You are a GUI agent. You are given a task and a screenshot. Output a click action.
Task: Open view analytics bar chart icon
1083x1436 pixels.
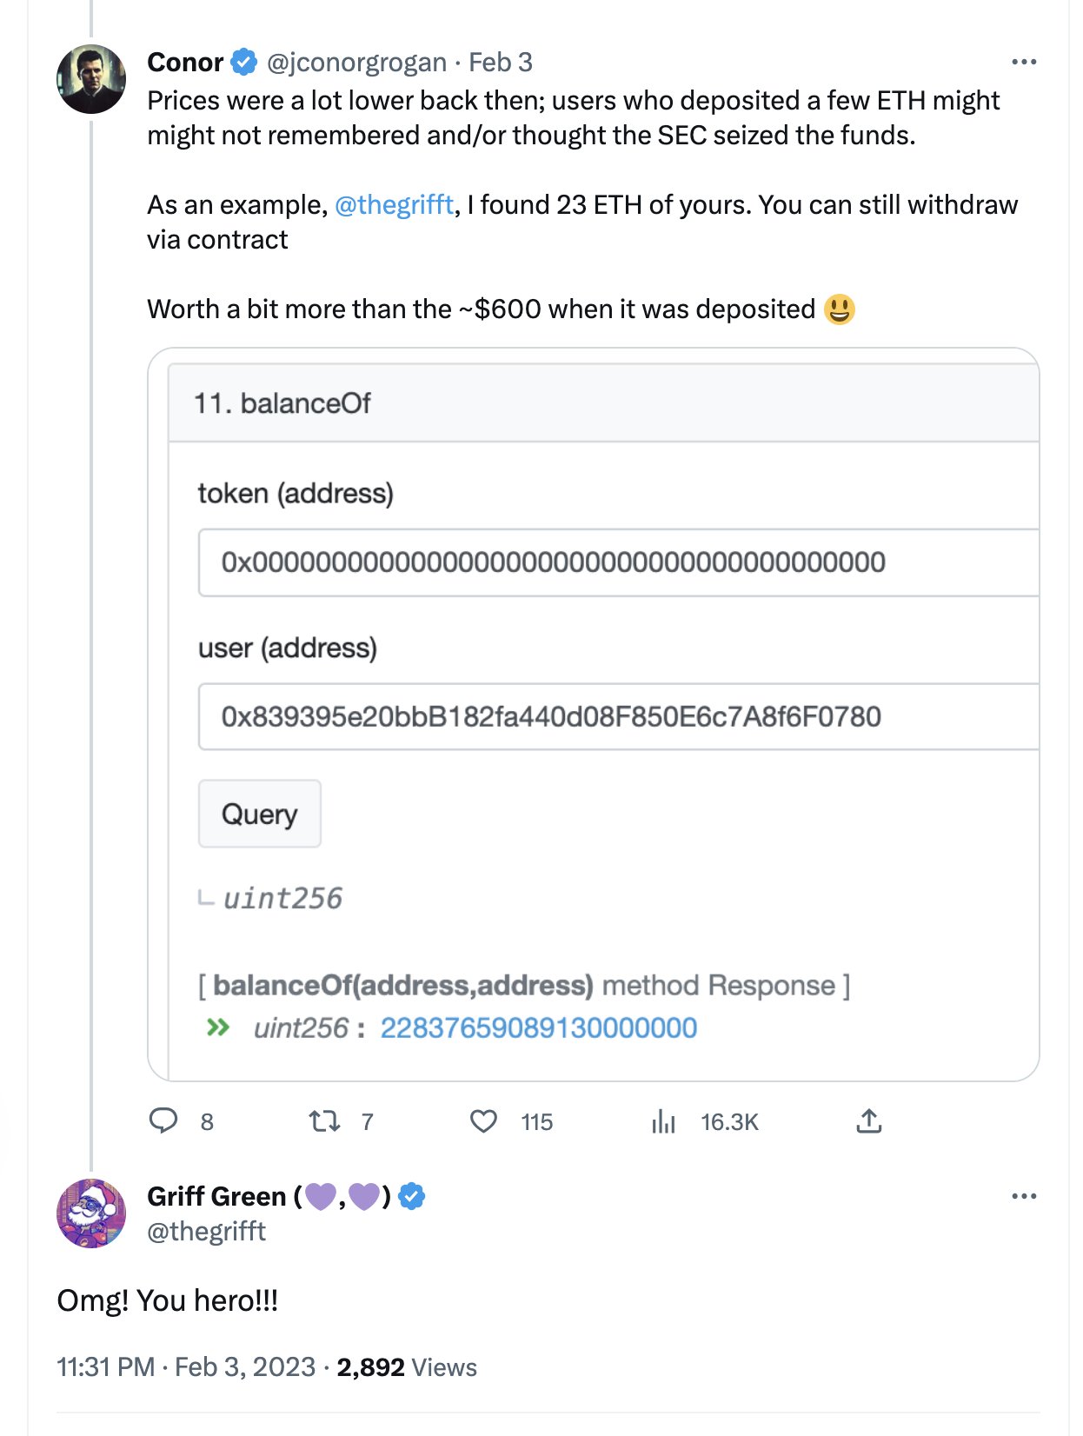[663, 1121]
